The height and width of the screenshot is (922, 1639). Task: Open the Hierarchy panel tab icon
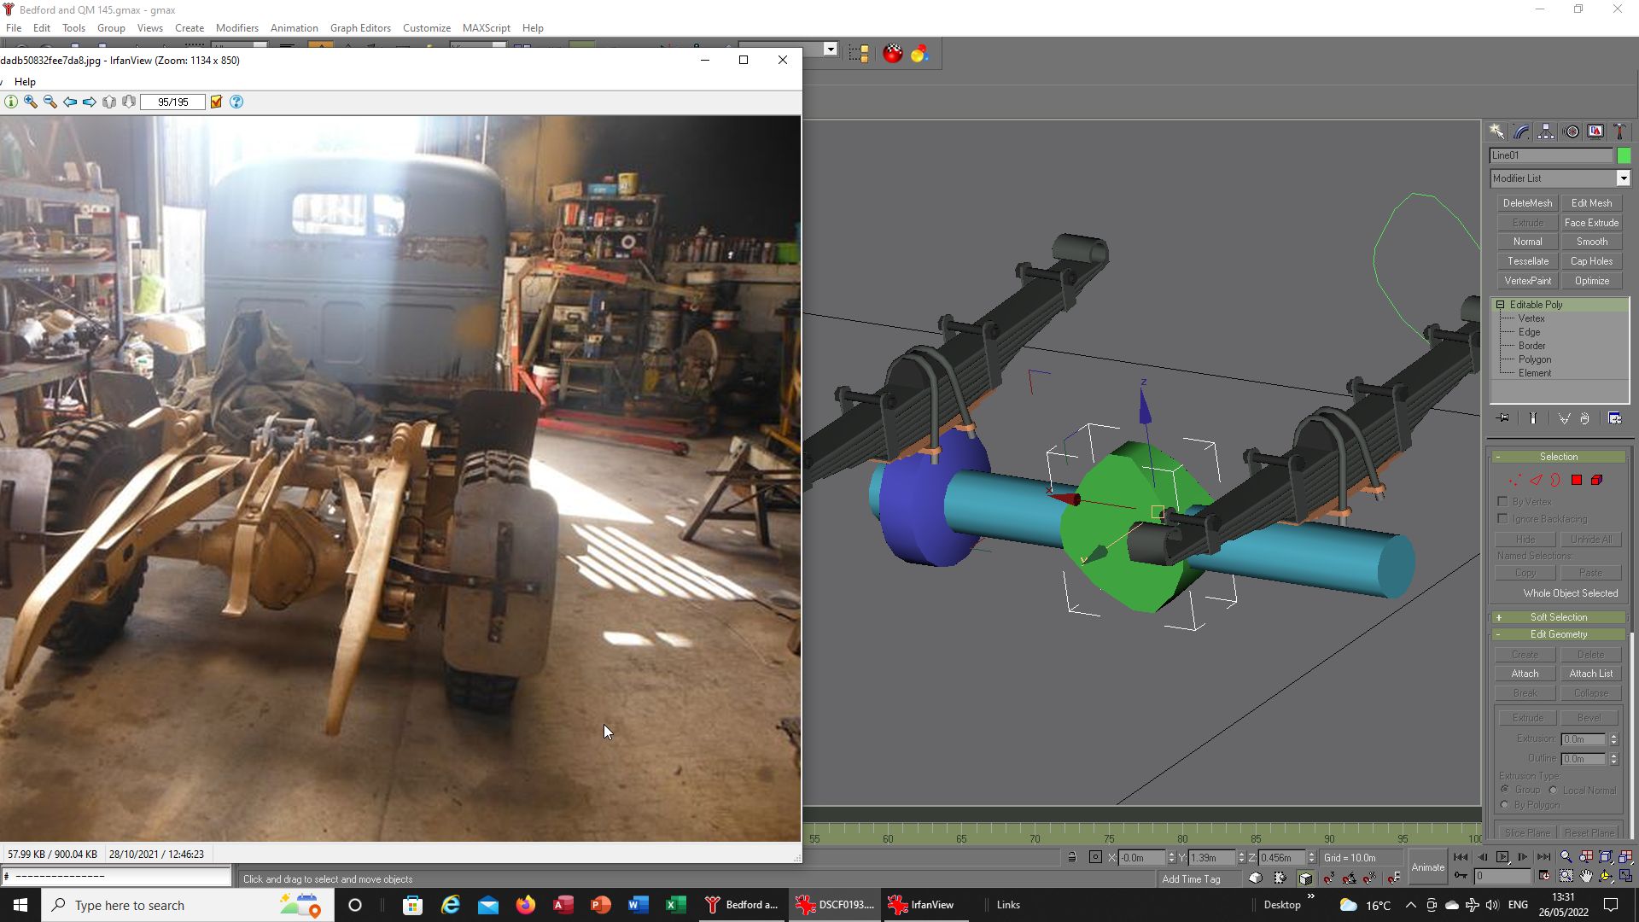[x=1546, y=131]
